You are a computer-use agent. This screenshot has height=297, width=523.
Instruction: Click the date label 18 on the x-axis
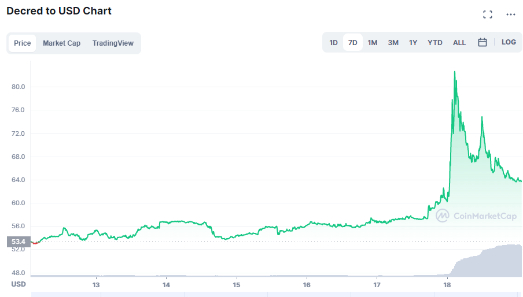447,285
